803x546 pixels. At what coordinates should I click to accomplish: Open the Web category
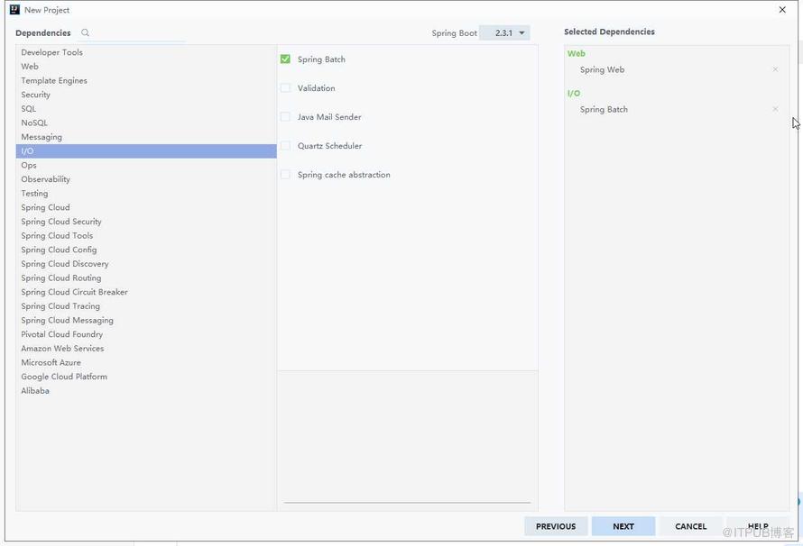coord(146,67)
